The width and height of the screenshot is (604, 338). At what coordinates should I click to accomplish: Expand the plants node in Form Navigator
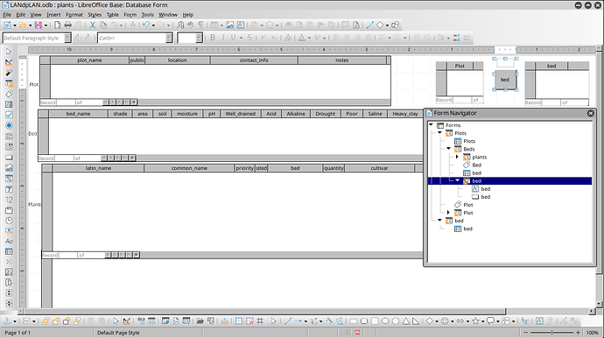457,157
